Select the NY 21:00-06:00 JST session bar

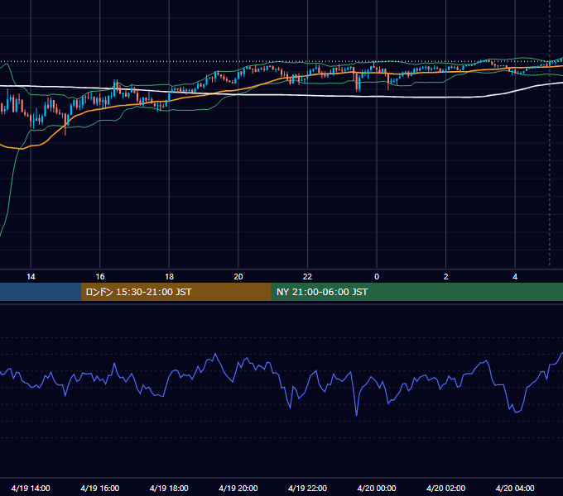(x=416, y=292)
